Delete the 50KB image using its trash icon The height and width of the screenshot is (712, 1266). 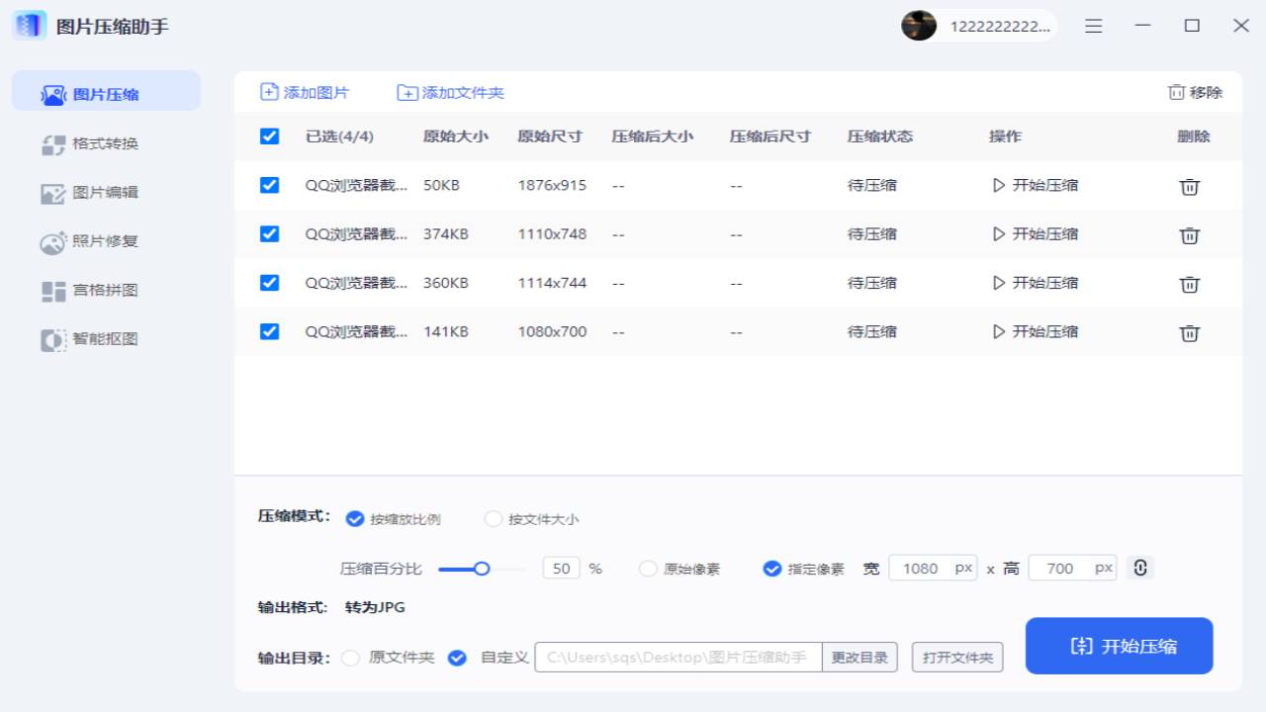point(1190,186)
